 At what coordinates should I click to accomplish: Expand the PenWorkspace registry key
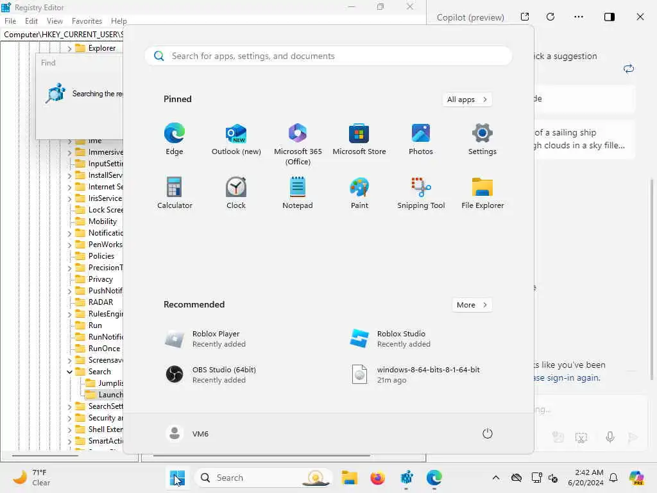click(x=69, y=245)
